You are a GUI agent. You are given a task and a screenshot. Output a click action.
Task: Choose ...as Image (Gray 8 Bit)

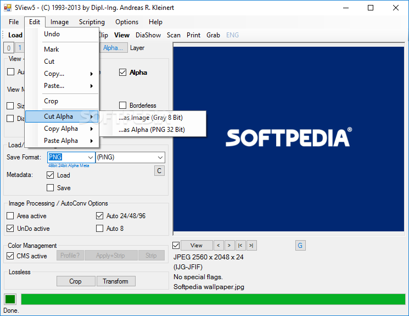(153, 118)
